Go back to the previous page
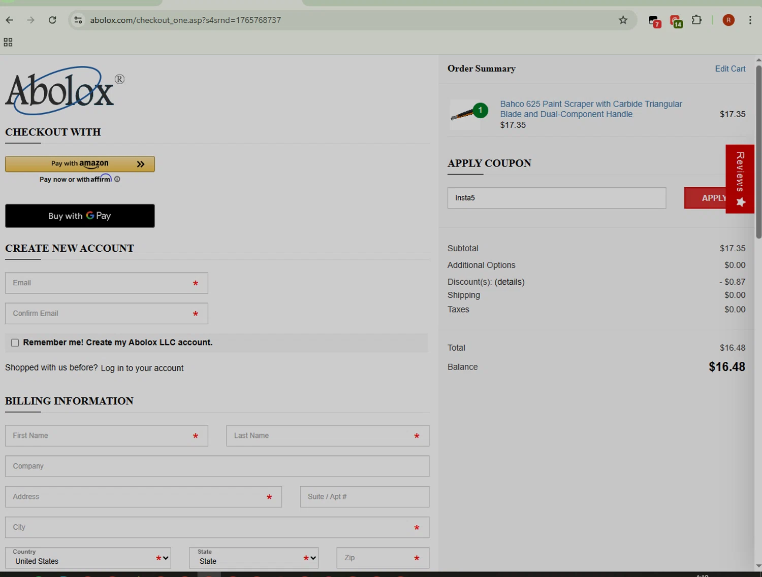 click(x=10, y=20)
